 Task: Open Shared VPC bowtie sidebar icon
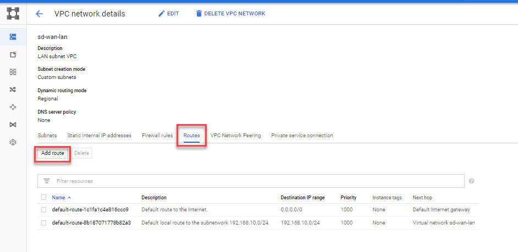pos(13,125)
